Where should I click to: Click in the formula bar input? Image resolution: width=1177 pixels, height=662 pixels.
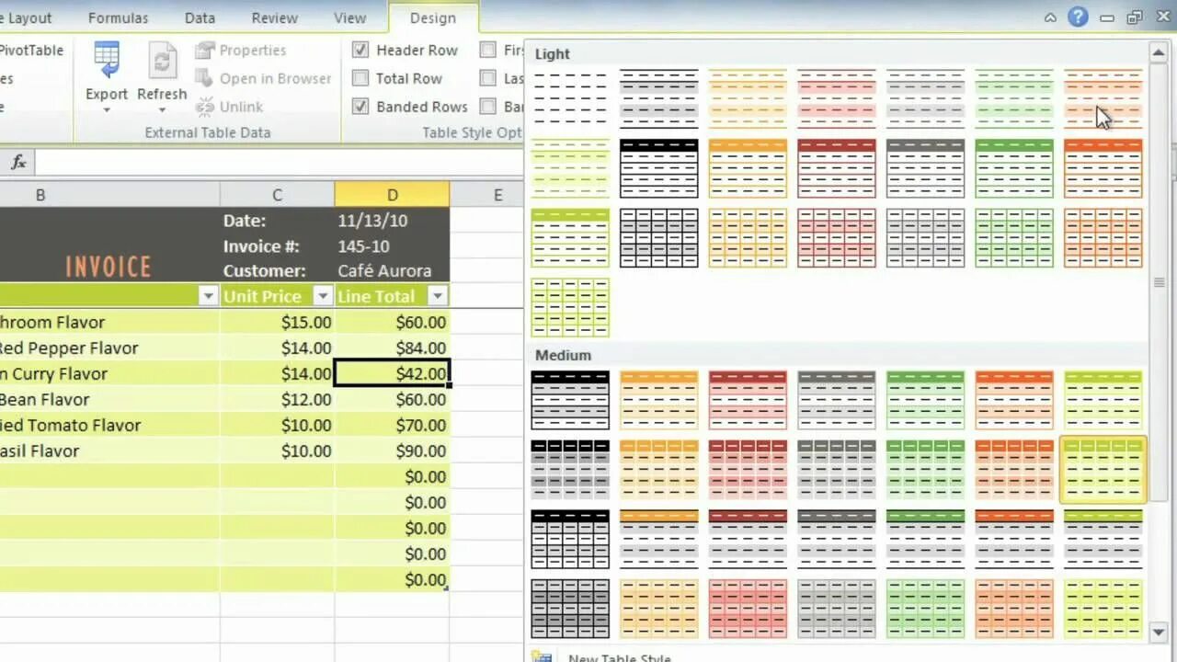pyautogui.click(x=280, y=163)
